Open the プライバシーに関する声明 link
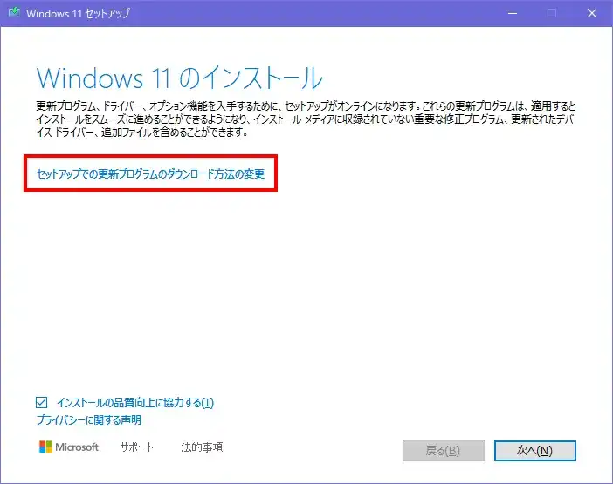This screenshot has height=484, width=613. pyautogui.click(x=88, y=420)
